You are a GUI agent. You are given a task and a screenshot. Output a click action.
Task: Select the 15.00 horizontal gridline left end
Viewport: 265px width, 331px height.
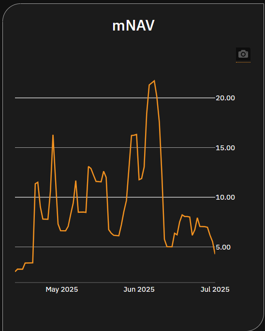pyautogui.click(x=16, y=147)
